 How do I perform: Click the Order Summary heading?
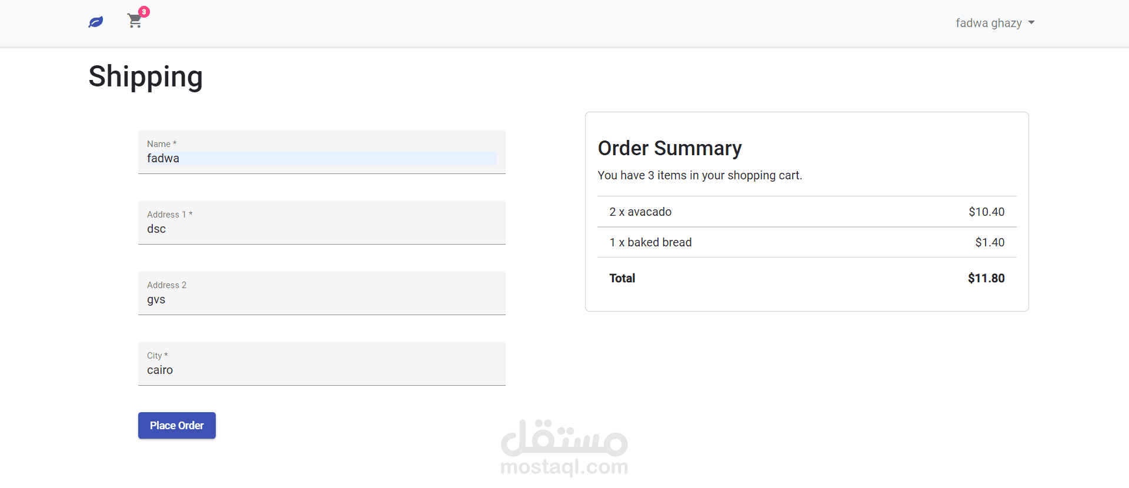point(670,148)
